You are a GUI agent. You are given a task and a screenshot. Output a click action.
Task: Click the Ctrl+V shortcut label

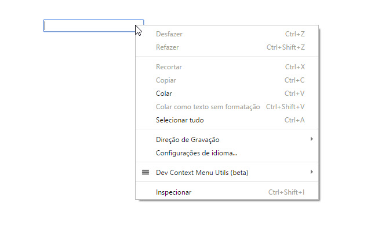(294, 94)
